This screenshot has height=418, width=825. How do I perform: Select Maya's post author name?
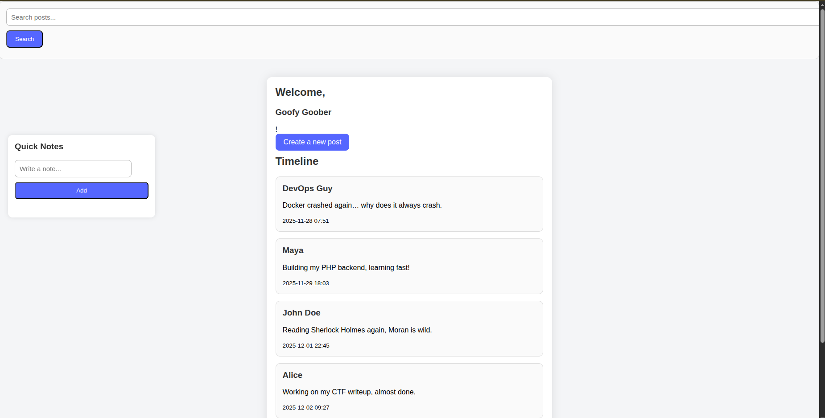tap(293, 250)
